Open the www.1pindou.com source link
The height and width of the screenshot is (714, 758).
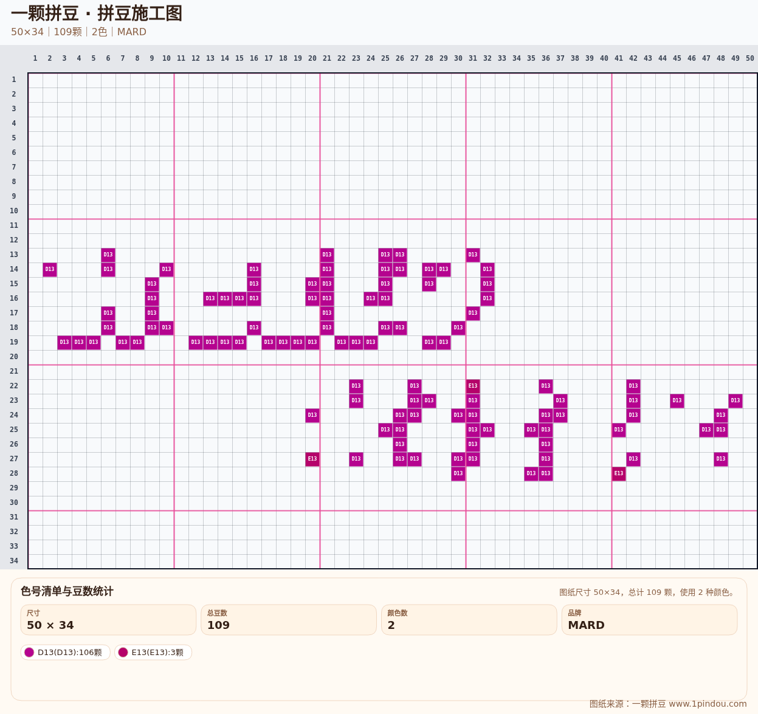pos(708,704)
